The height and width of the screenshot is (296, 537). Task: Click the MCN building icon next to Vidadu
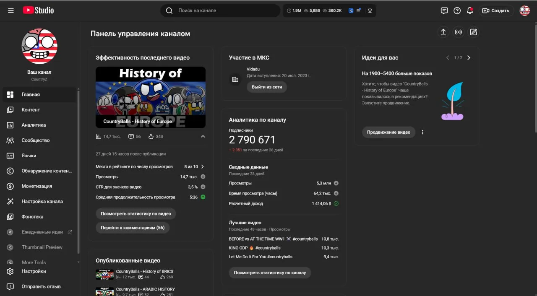coord(235,79)
